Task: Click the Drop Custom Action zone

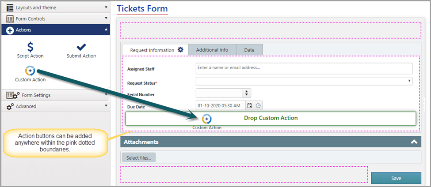Action: (271, 119)
